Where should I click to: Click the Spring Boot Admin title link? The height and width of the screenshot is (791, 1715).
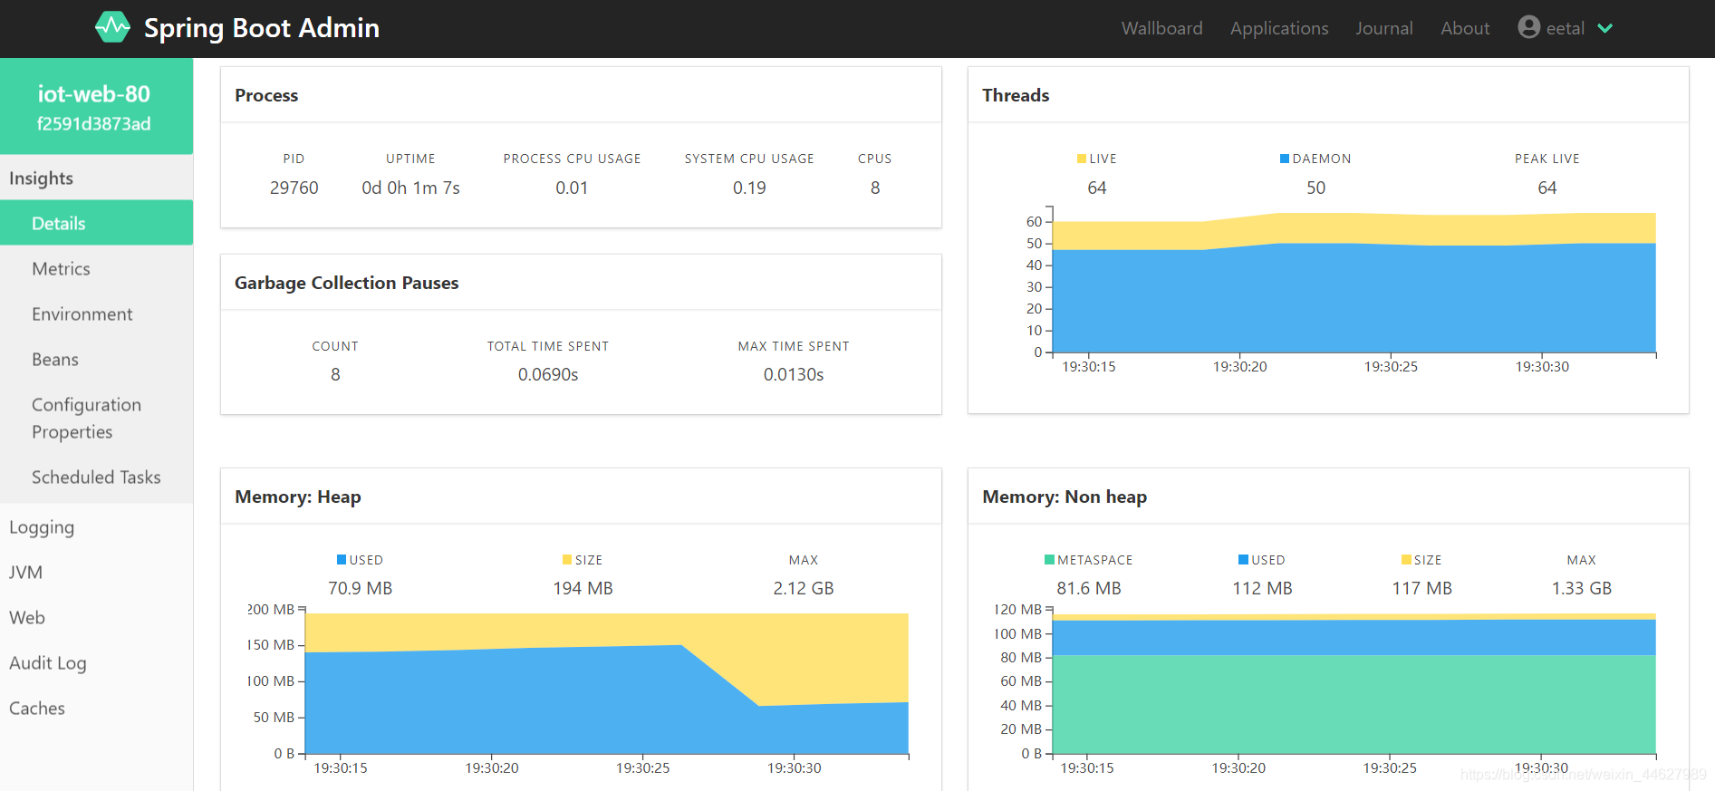click(262, 28)
